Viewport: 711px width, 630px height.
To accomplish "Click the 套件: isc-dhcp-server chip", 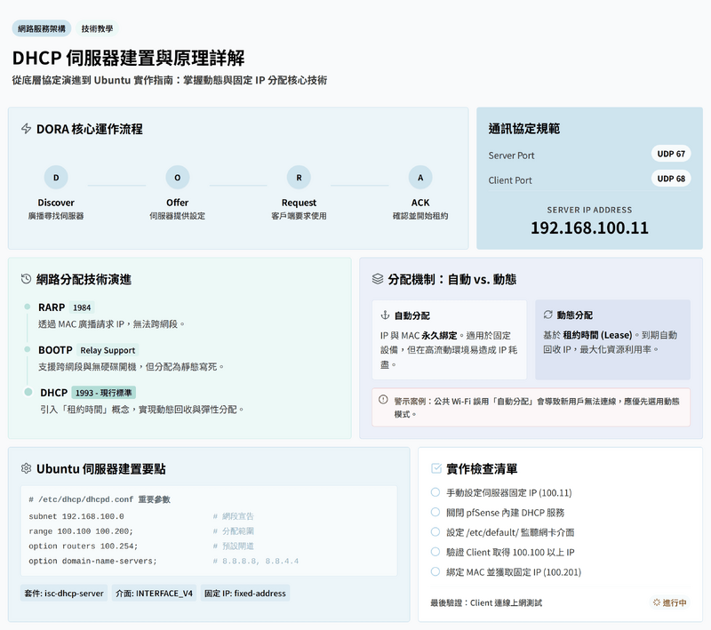I will click(x=65, y=594).
